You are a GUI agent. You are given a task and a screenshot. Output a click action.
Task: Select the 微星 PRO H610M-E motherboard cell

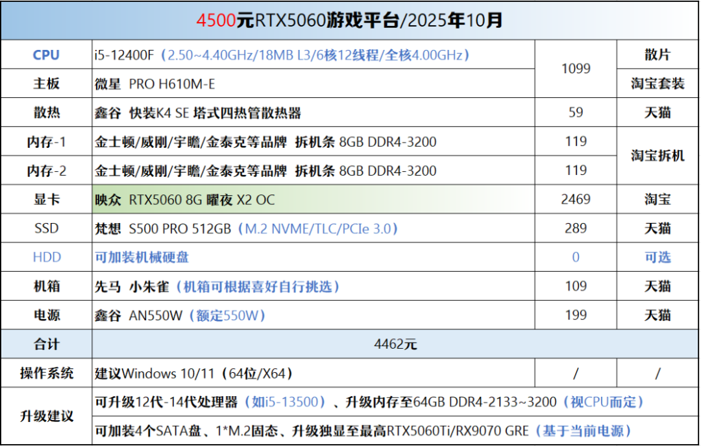[155, 84]
